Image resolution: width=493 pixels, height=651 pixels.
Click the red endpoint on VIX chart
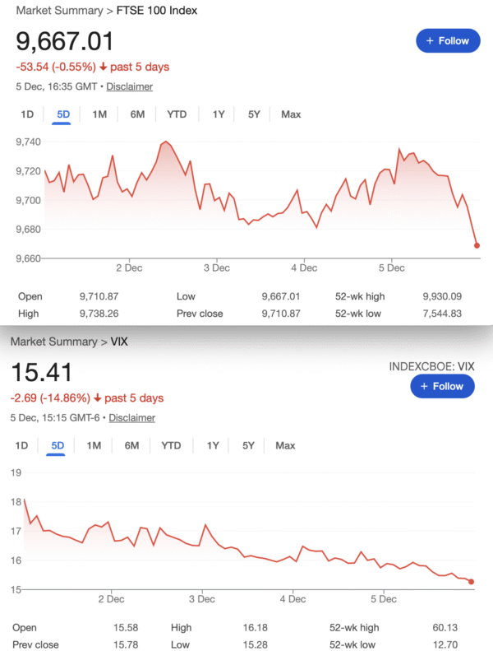click(472, 582)
